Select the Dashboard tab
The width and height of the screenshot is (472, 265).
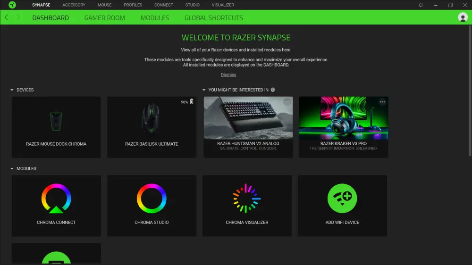tap(51, 18)
